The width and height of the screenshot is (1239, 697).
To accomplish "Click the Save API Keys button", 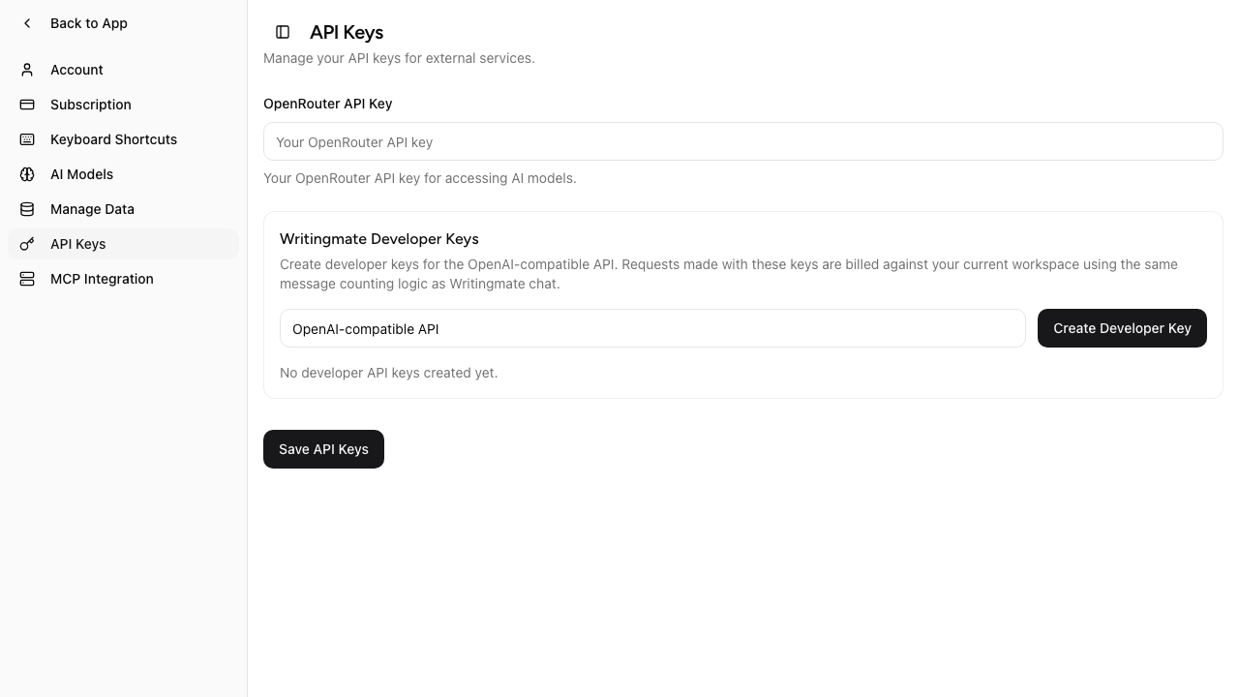I will point(323,449).
